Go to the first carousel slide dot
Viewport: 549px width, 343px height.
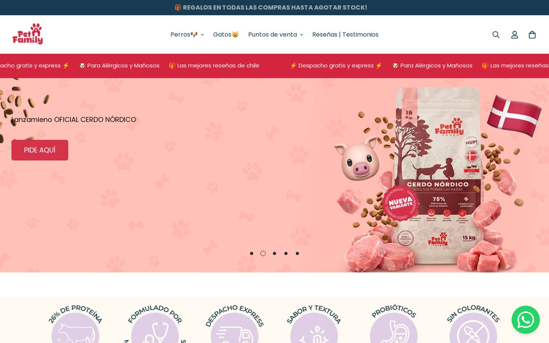[x=252, y=253]
